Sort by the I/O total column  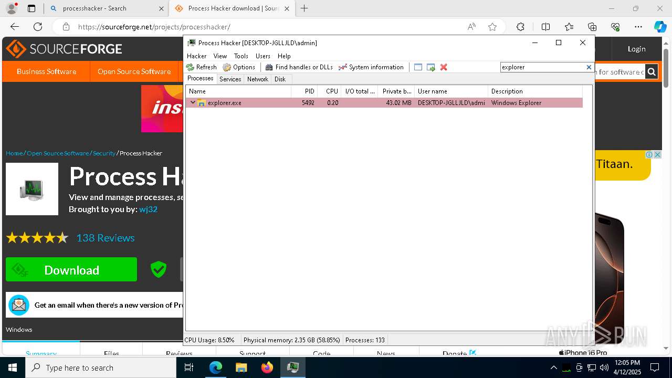(x=360, y=91)
